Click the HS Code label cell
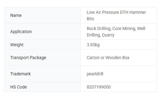Viewport: 162px width, 98px height. pyautogui.click(x=42, y=87)
